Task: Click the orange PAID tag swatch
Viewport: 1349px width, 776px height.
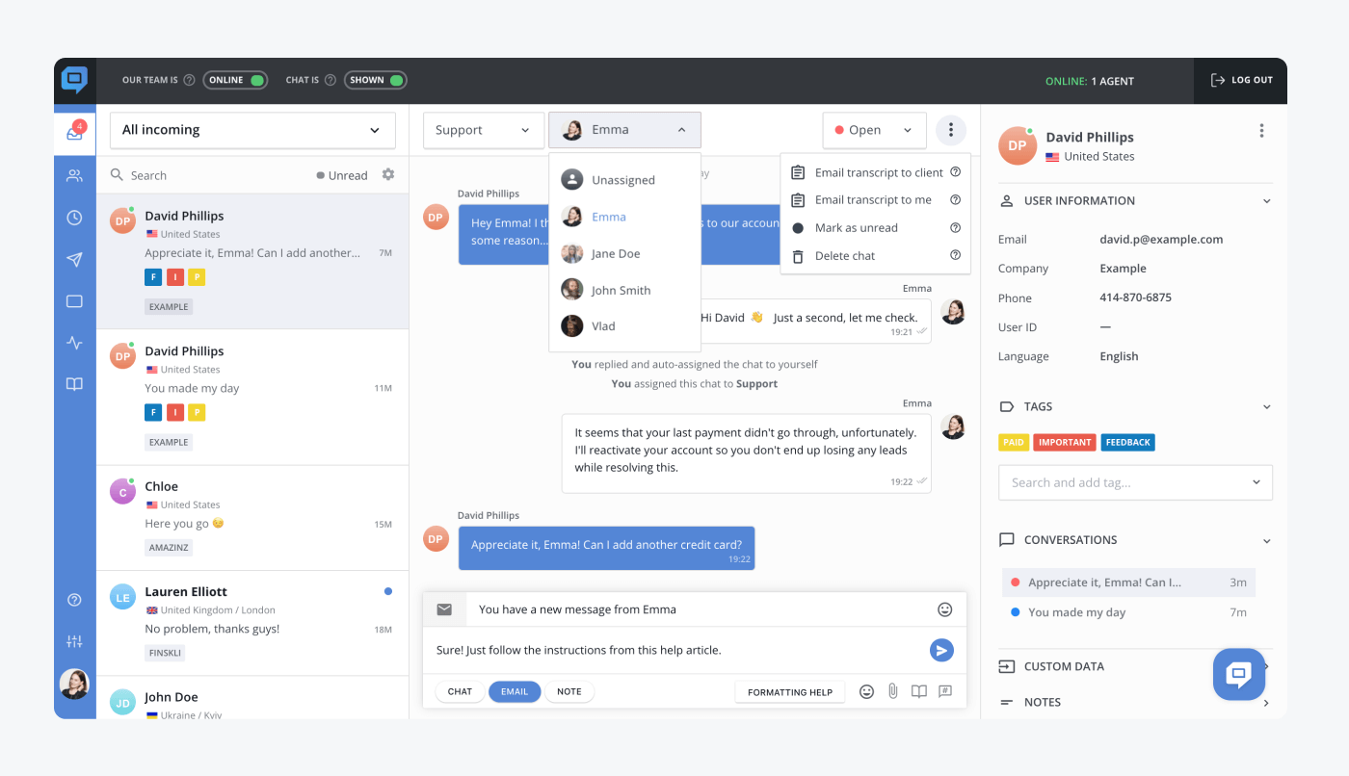Action: tap(1013, 442)
